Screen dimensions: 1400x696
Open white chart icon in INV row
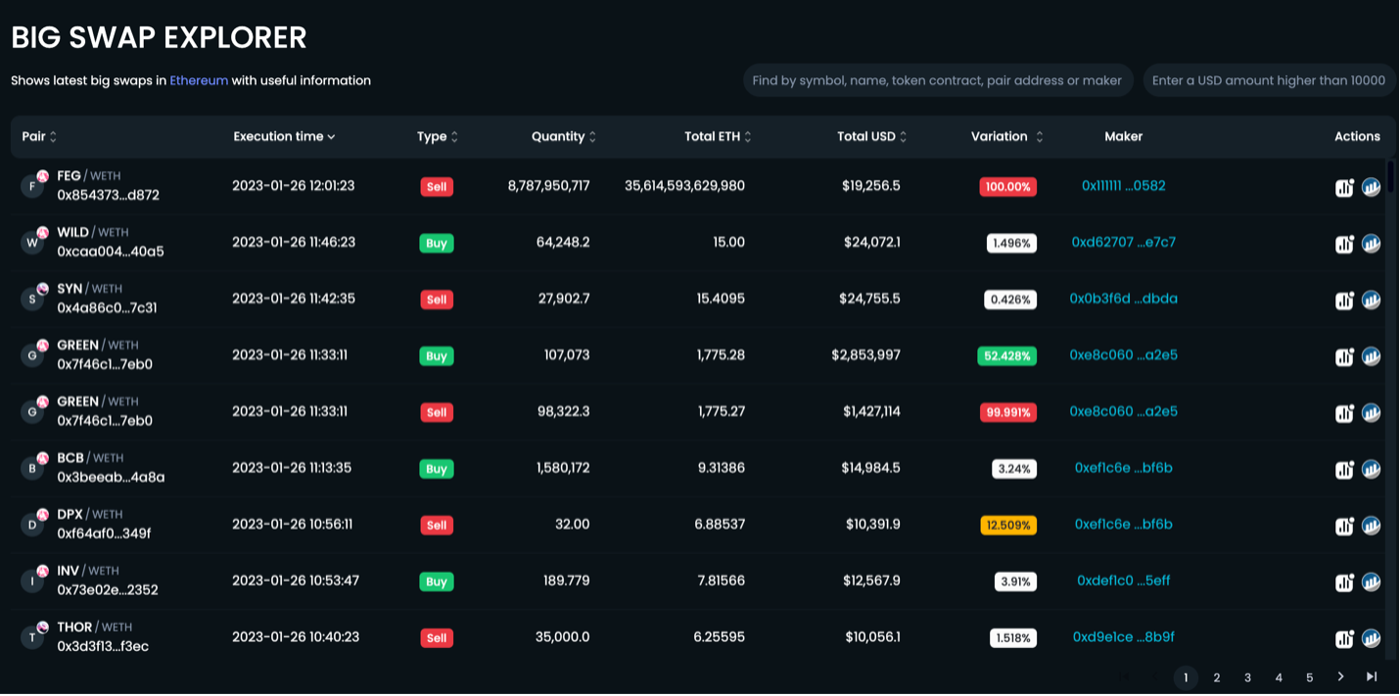coord(1344,582)
